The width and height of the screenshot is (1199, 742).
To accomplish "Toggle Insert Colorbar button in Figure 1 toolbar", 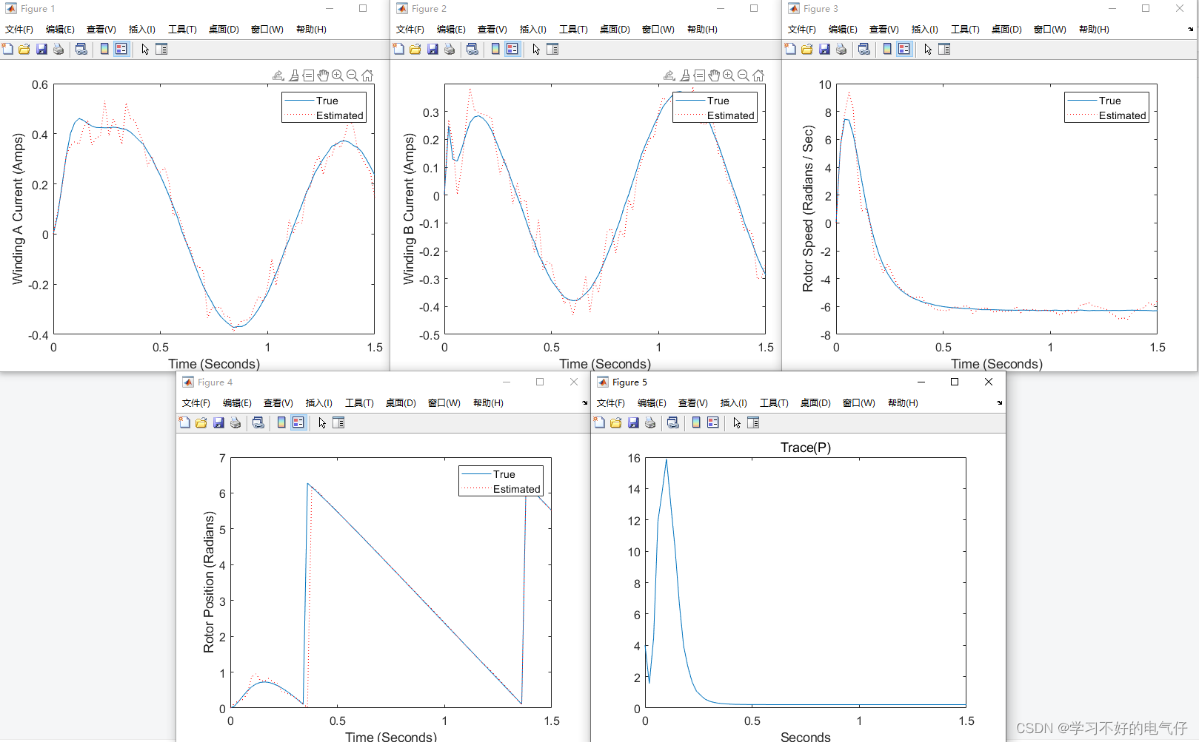I will [x=104, y=49].
